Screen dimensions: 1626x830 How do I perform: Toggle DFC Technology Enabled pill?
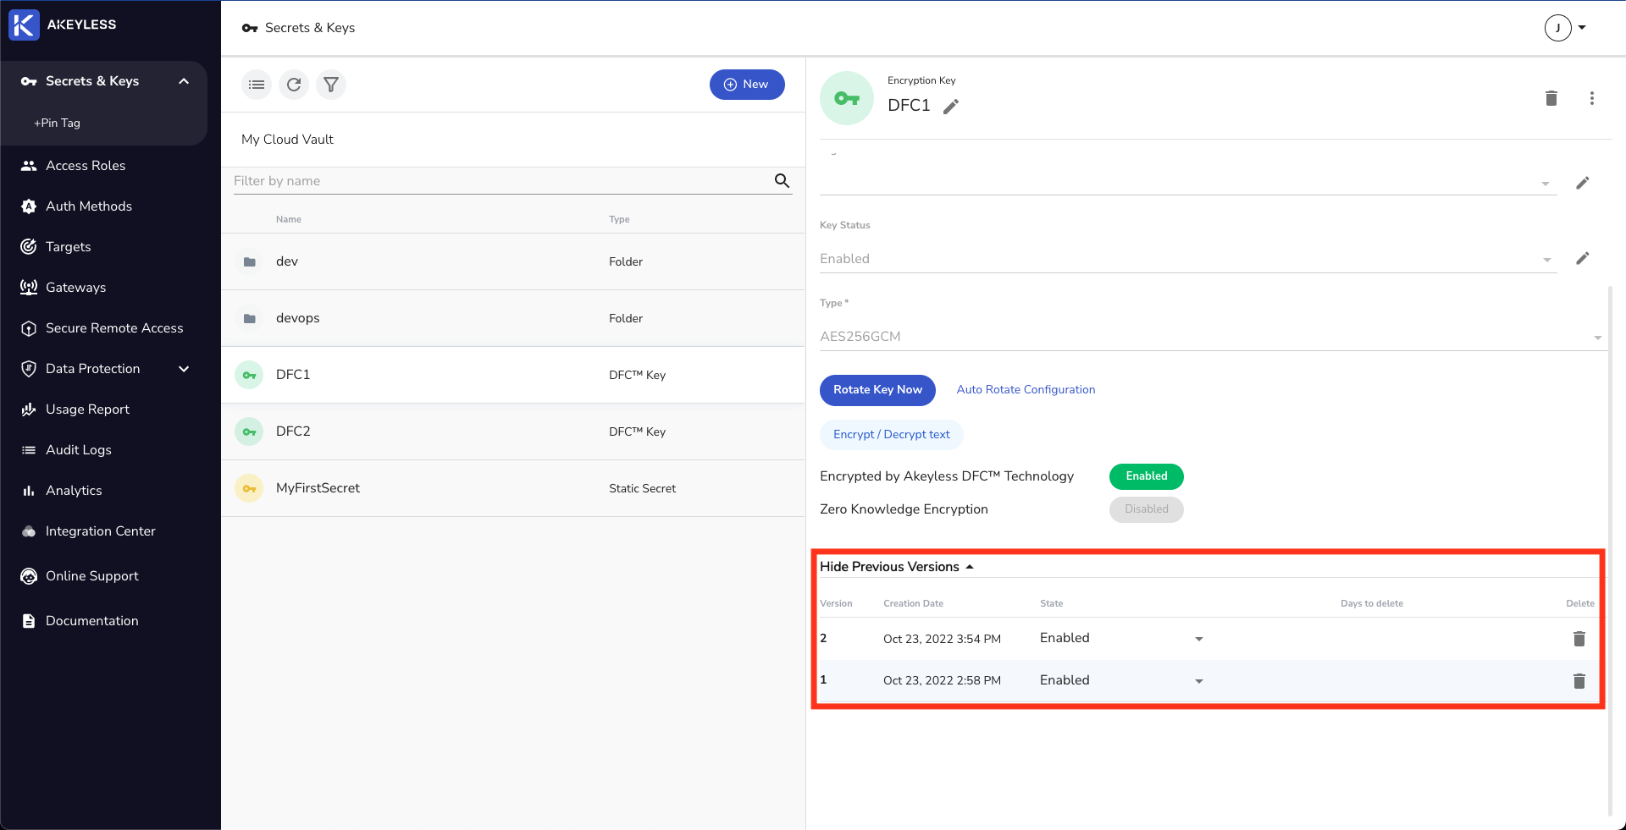(x=1147, y=476)
